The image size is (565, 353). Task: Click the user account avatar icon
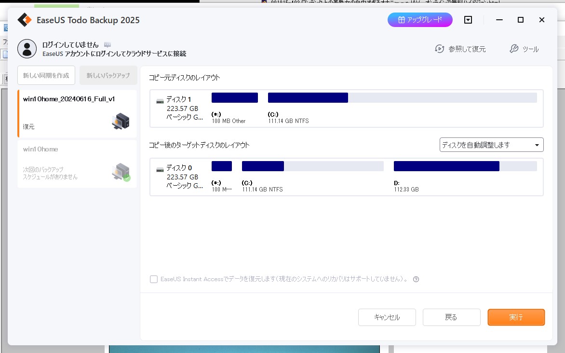click(x=27, y=49)
